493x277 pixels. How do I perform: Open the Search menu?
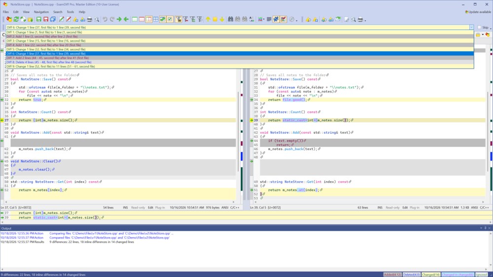(58, 12)
